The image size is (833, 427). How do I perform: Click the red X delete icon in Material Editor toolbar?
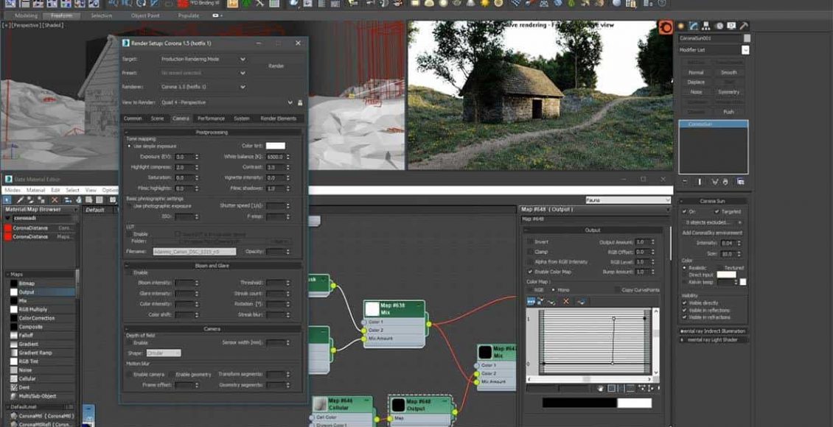click(56, 200)
